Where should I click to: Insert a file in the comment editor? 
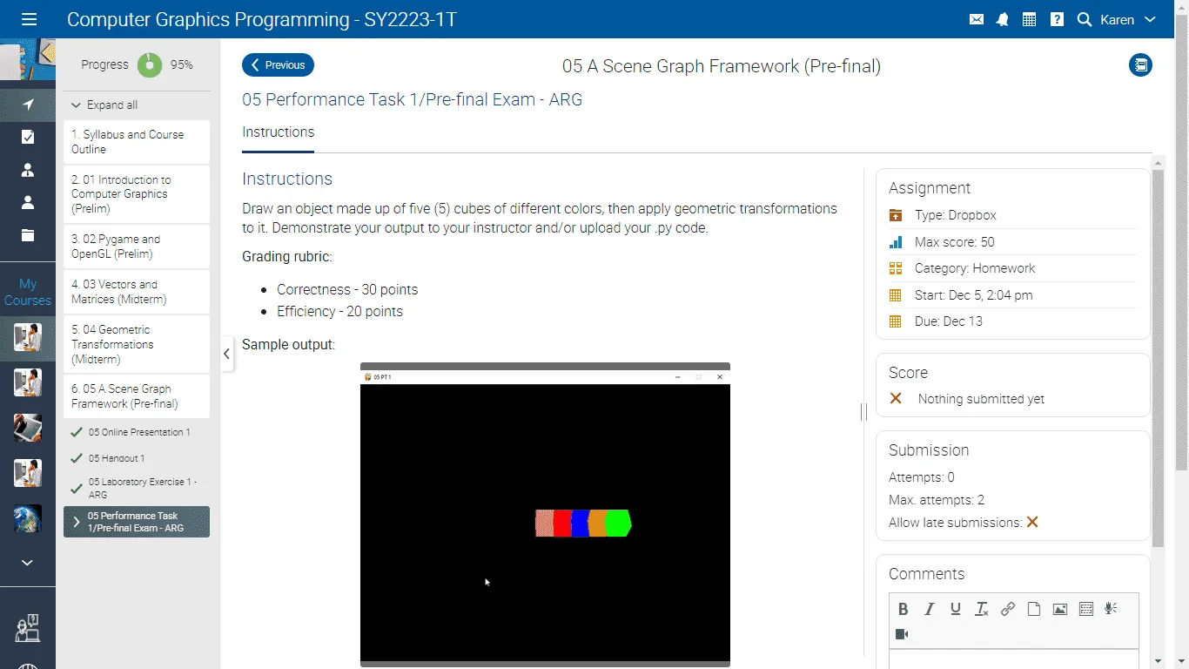click(1033, 609)
